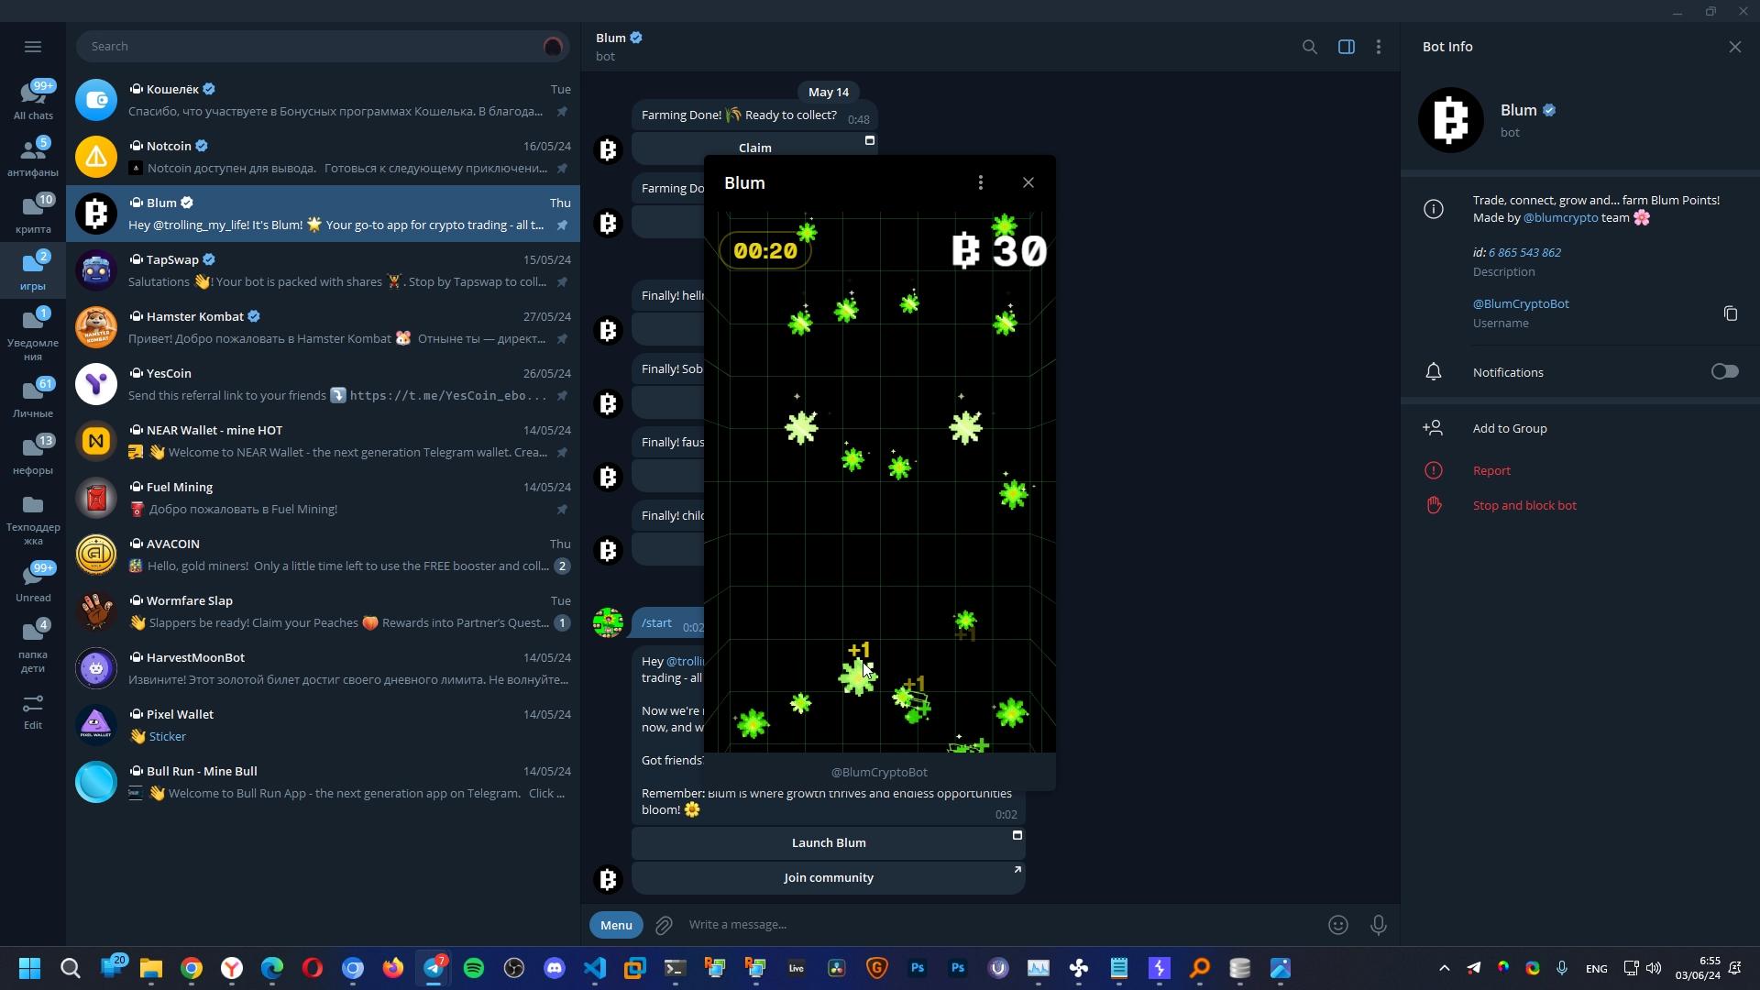Click the Bull Run Mine Bull icon
Screen dimensions: 1760x990
tap(96, 781)
